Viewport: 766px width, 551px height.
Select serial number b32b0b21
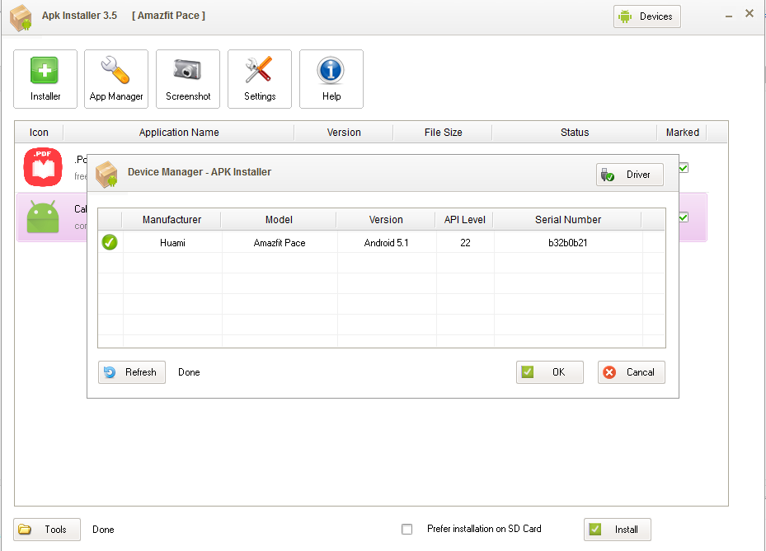567,243
